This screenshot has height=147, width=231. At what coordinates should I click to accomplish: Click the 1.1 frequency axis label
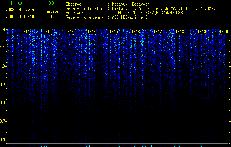3,48
